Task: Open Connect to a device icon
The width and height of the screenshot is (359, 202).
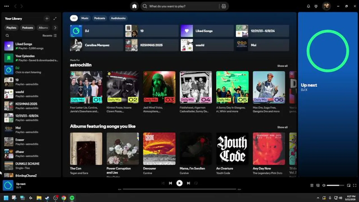Action: (x=318, y=185)
